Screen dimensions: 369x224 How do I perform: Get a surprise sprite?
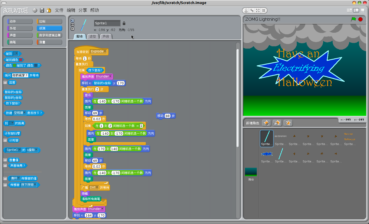point(288,123)
